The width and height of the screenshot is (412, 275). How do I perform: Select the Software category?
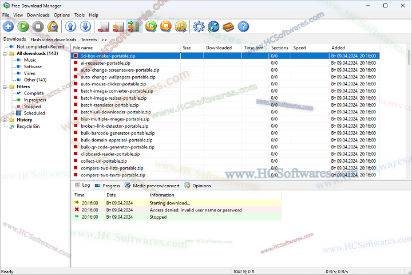(x=33, y=66)
